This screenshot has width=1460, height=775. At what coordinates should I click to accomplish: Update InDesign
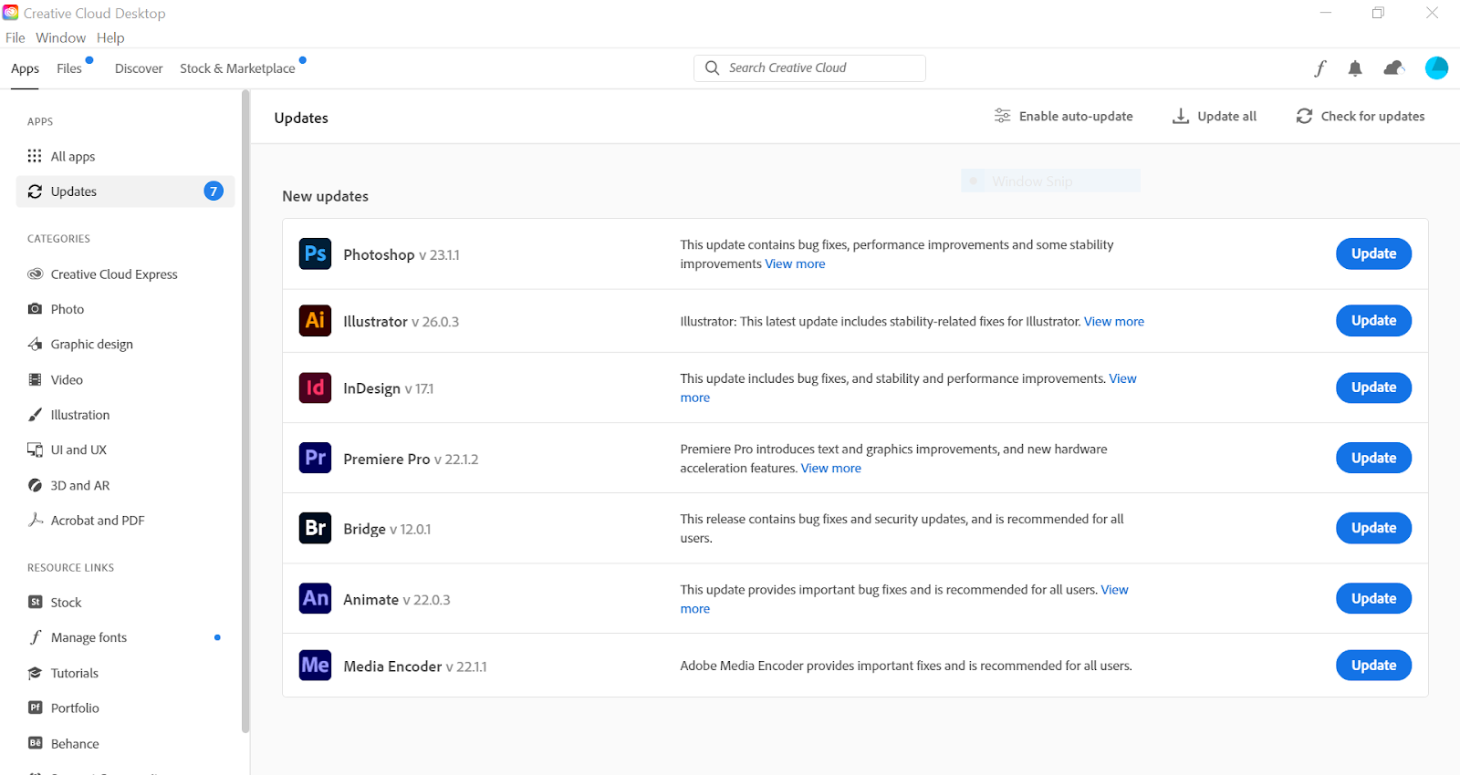(1373, 387)
